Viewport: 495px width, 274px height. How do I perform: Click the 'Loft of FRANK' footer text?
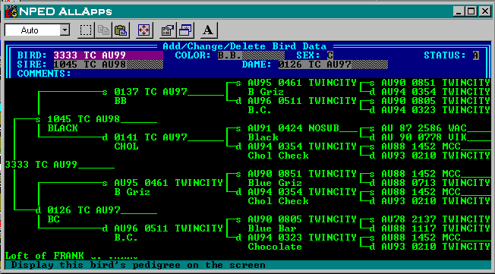(45, 255)
